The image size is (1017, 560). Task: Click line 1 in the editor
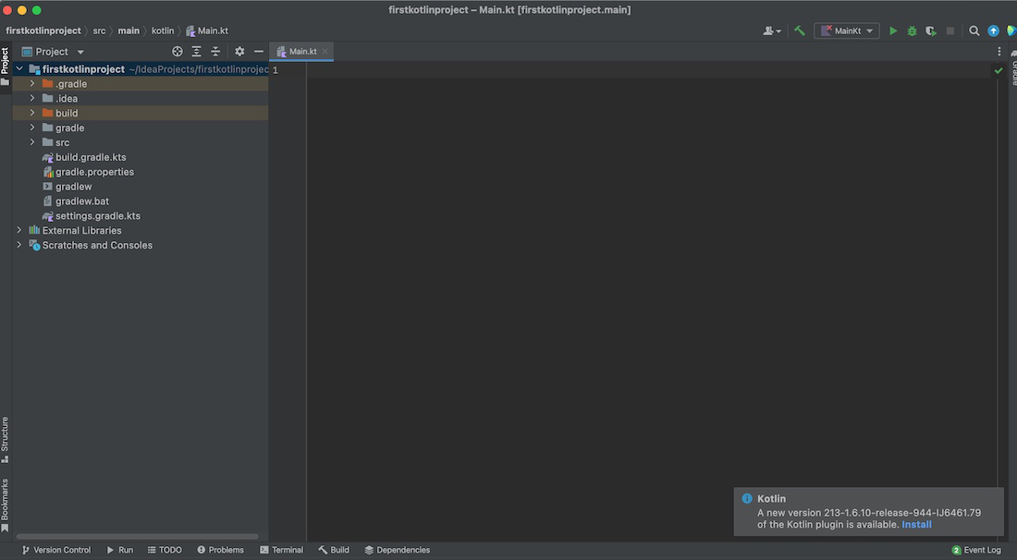(652, 70)
